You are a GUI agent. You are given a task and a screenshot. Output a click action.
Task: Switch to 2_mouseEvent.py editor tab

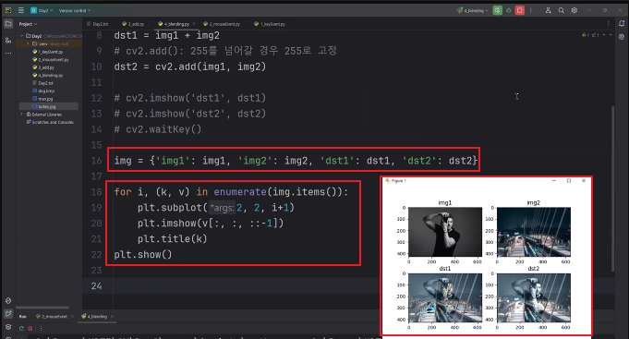pos(222,24)
